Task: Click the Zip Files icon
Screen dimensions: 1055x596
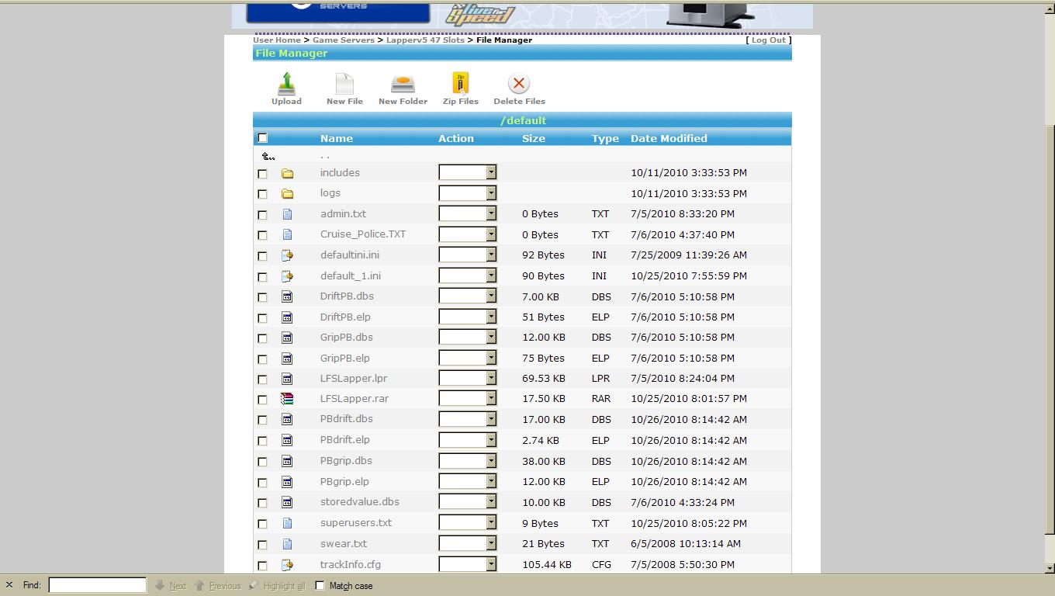Action: point(461,83)
